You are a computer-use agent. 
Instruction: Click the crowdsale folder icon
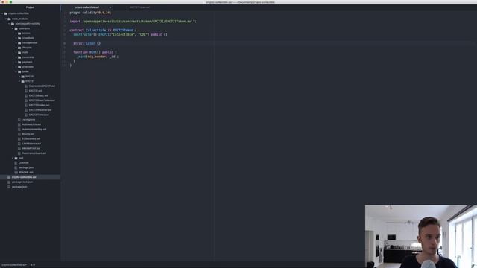[19, 38]
